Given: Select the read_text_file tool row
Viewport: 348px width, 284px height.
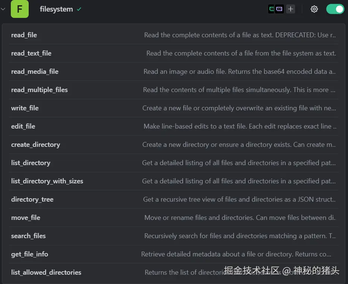Looking at the screenshot, I should [31, 53].
